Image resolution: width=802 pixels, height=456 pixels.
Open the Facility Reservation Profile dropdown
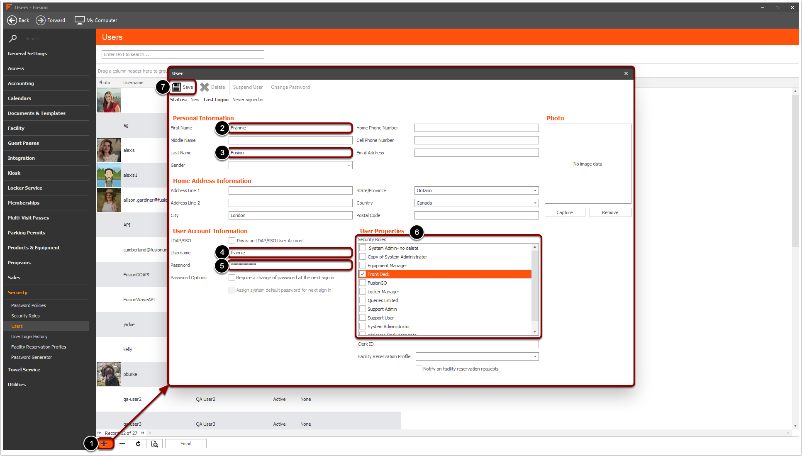535,356
